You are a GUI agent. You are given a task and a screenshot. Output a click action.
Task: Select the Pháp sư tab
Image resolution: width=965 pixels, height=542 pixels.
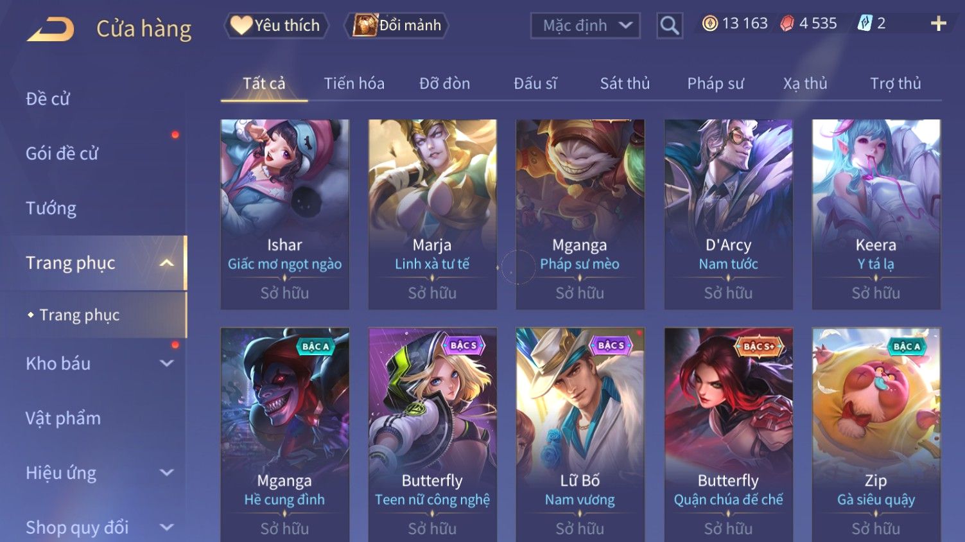715,83
